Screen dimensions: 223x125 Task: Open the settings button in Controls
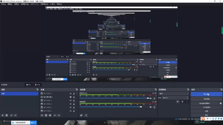click(206, 111)
